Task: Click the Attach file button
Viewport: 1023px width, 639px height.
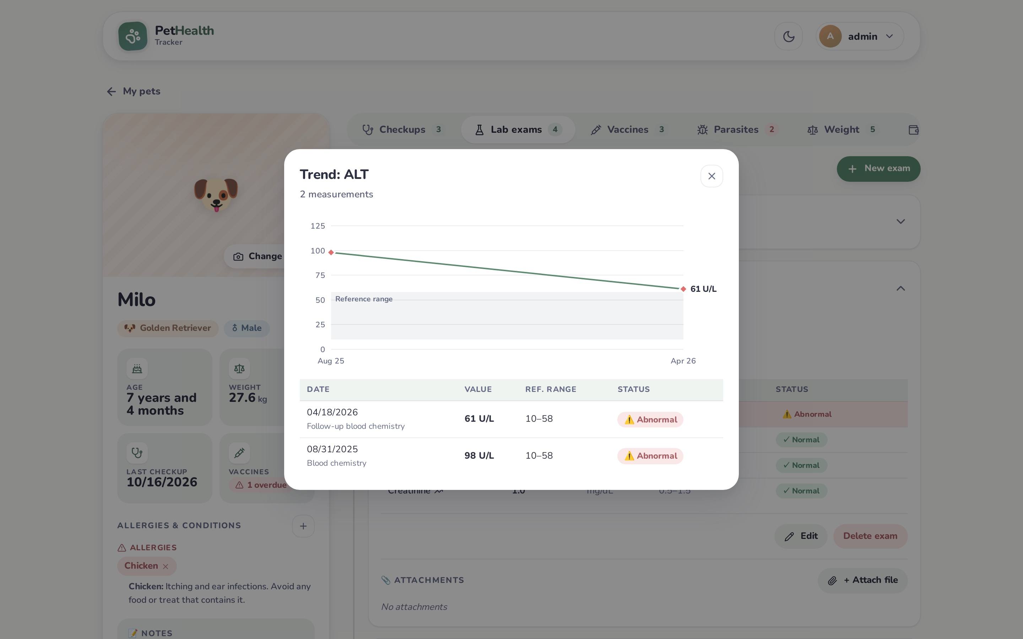Action: pyautogui.click(x=862, y=581)
